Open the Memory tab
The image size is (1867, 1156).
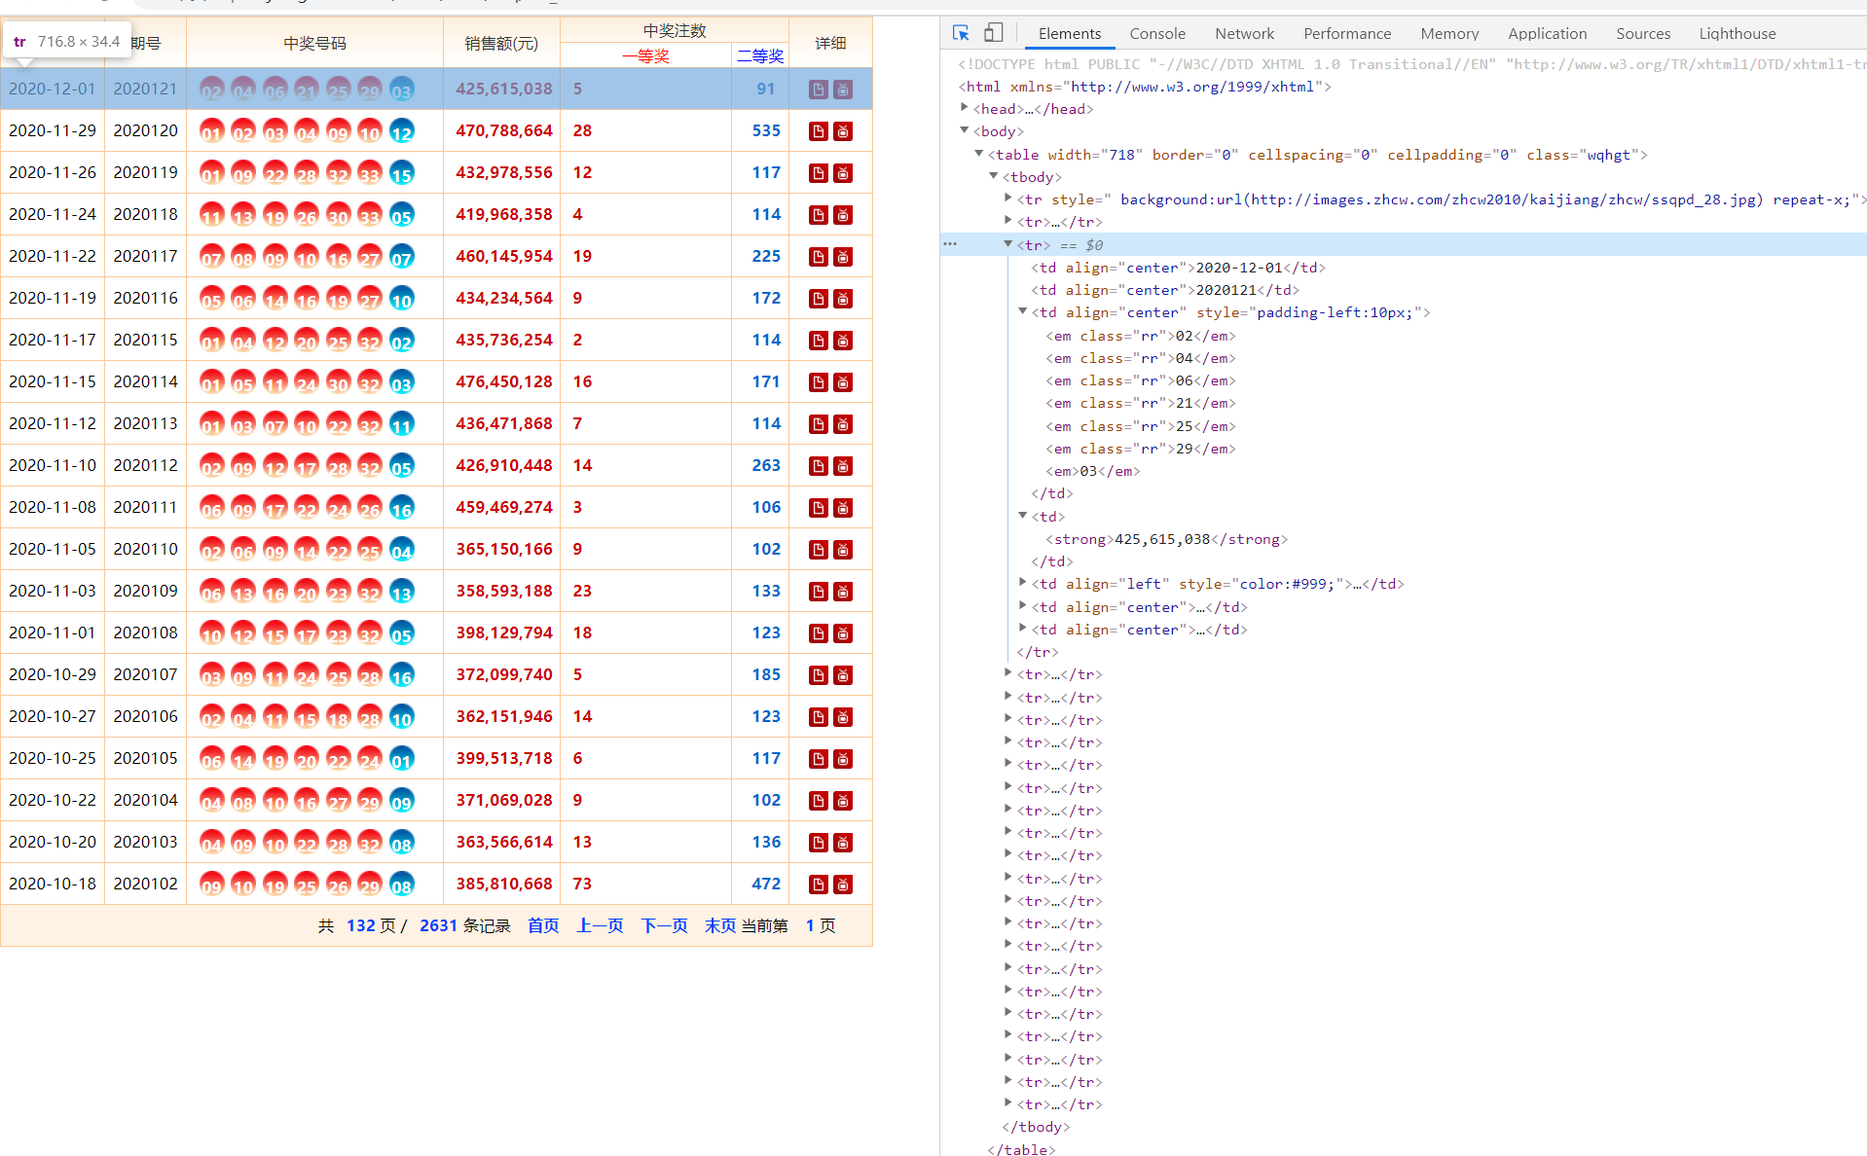click(1449, 33)
